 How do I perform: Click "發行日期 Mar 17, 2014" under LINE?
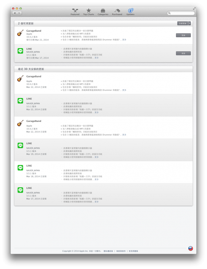pyautogui.click(x=38, y=58)
